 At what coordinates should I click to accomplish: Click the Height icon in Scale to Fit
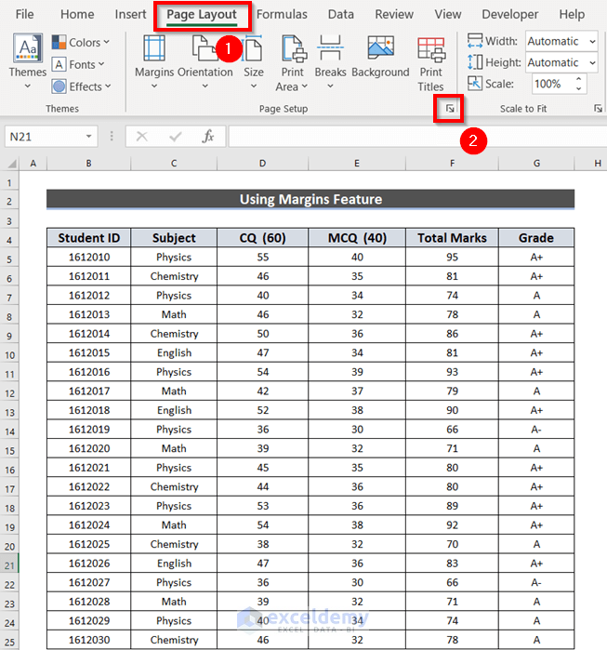(475, 61)
